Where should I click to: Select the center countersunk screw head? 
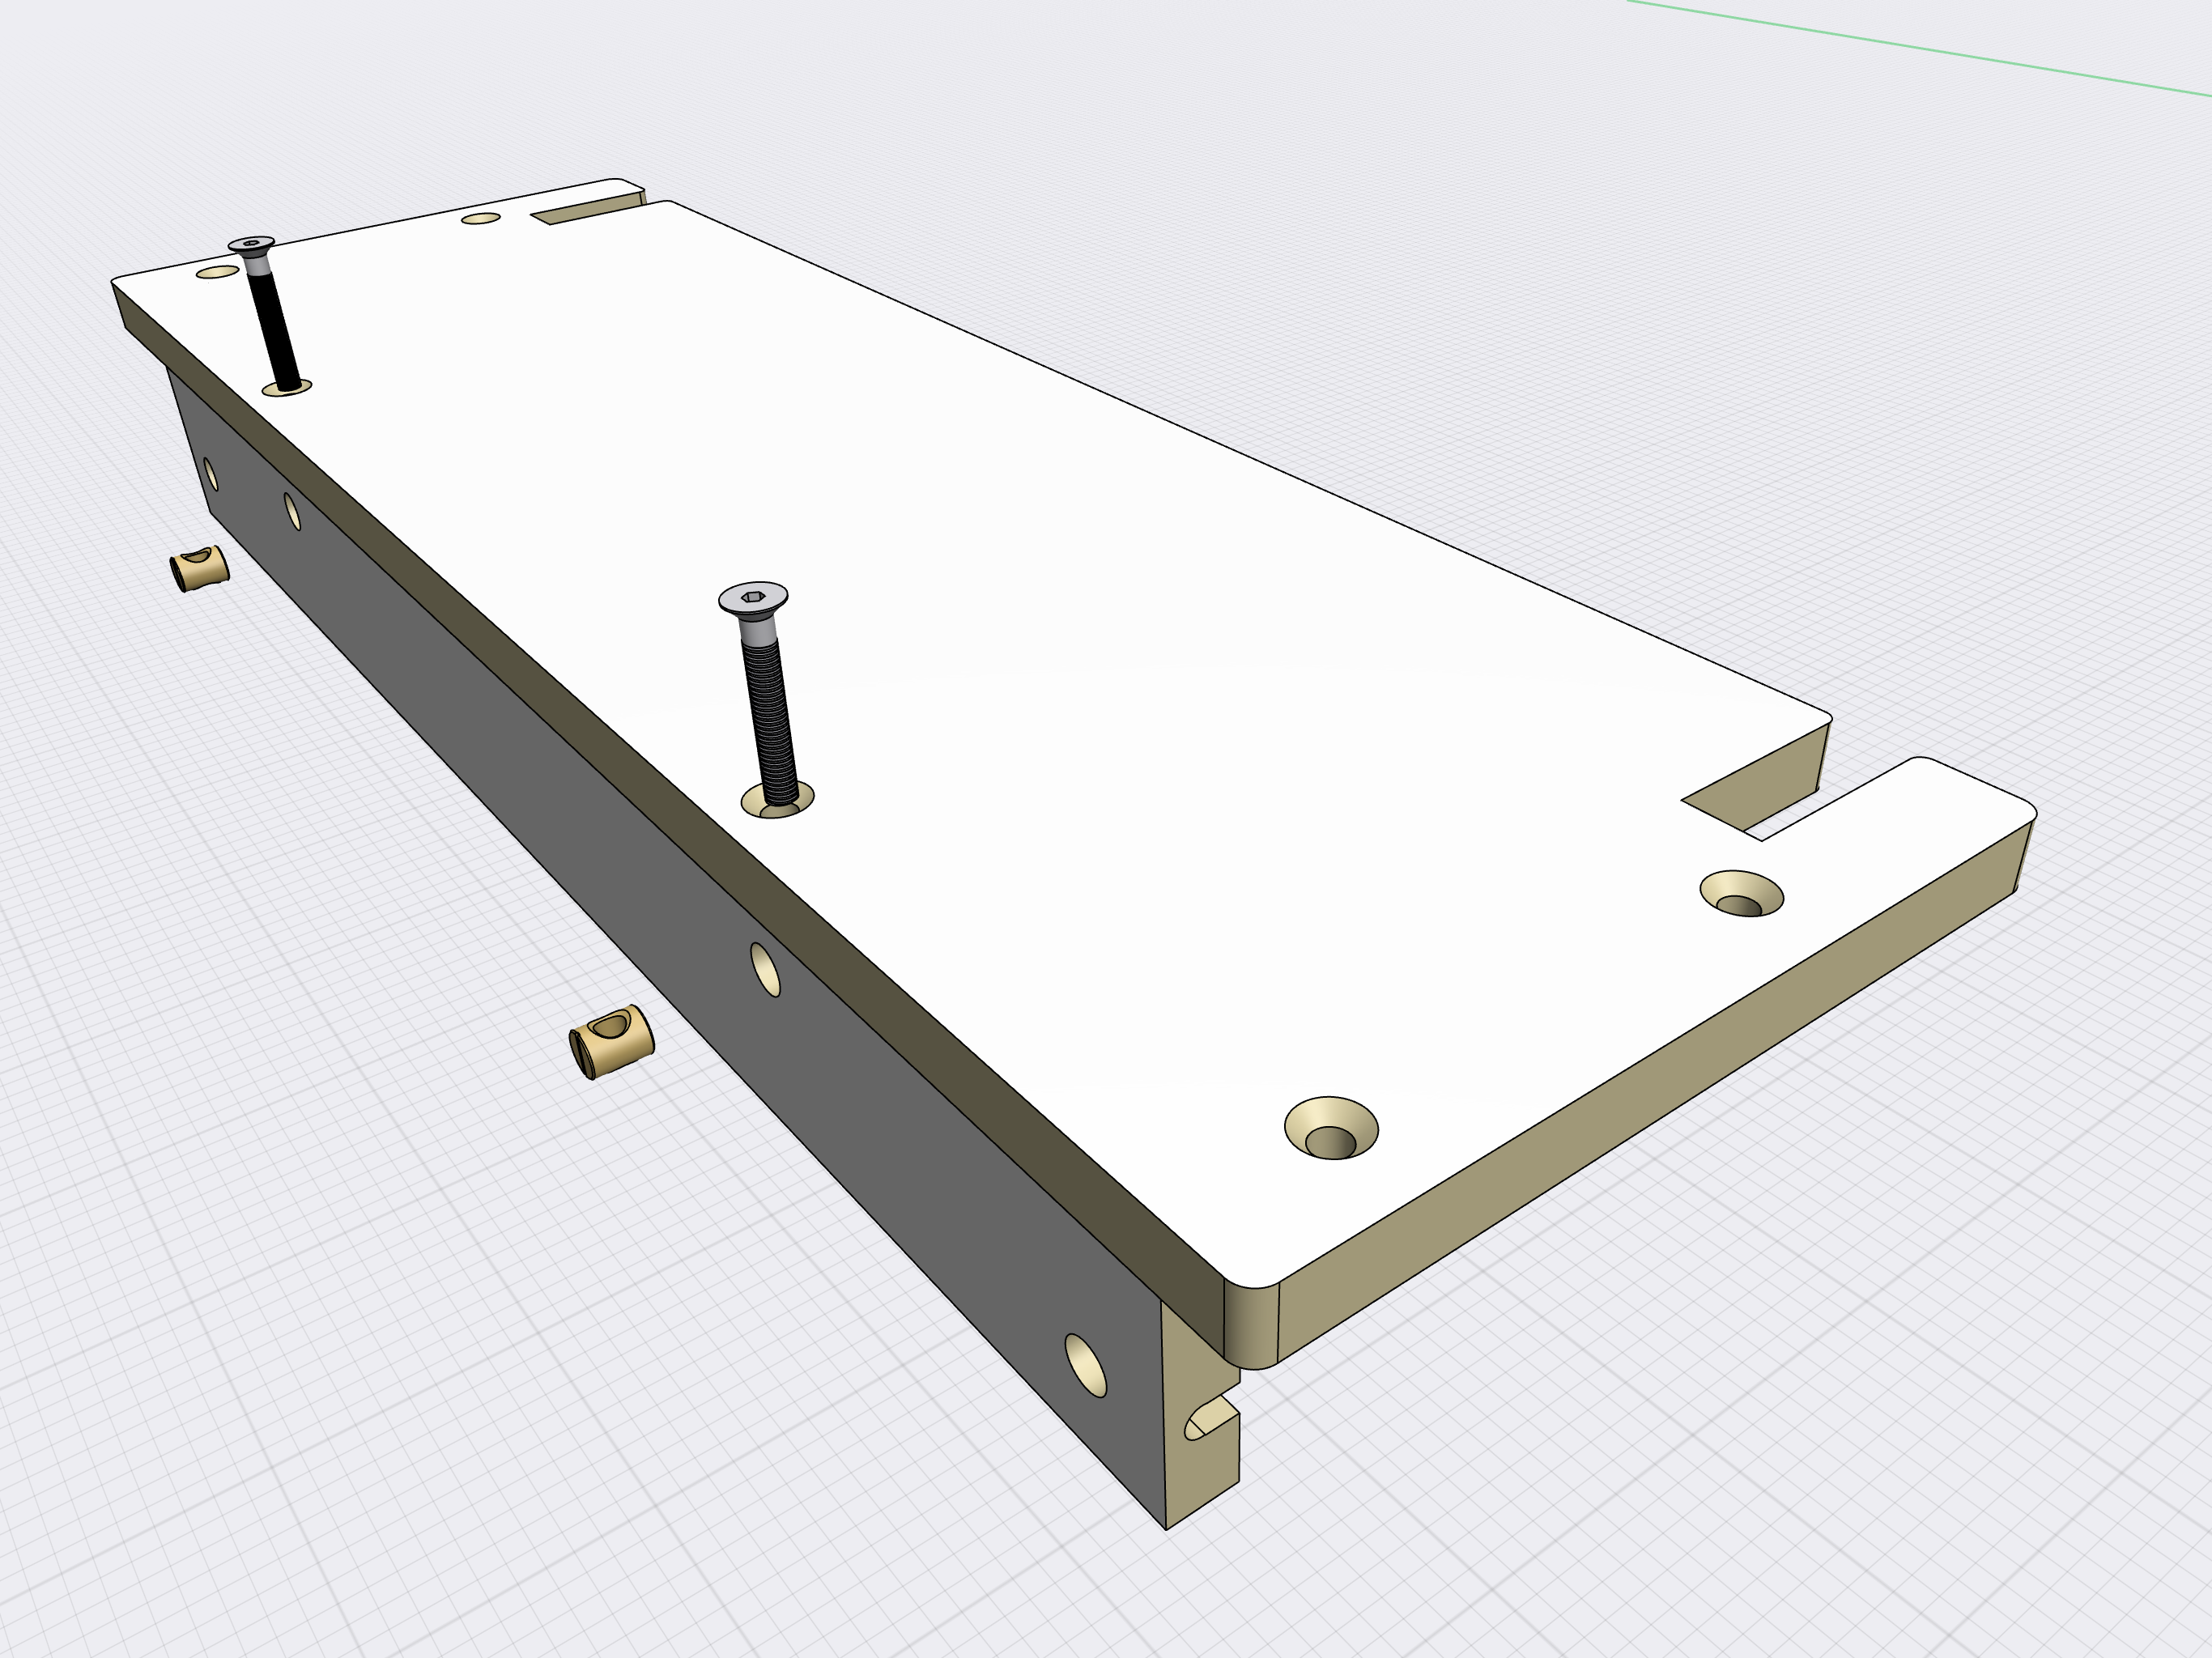tap(753, 597)
